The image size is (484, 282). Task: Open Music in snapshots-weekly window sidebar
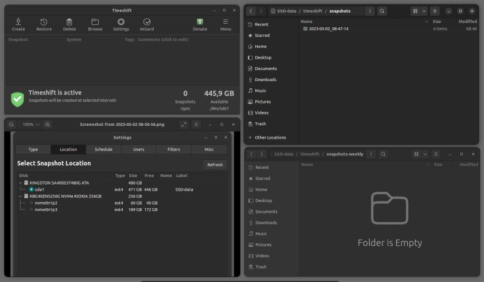[x=261, y=234]
